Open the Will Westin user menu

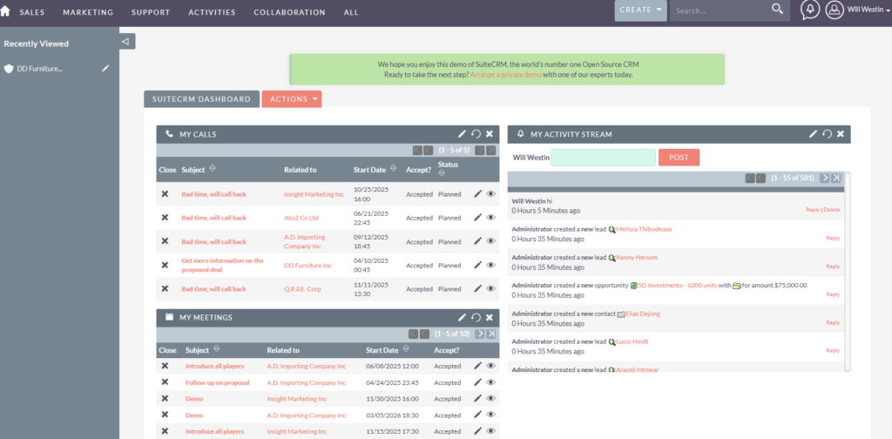(x=868, y=10)
